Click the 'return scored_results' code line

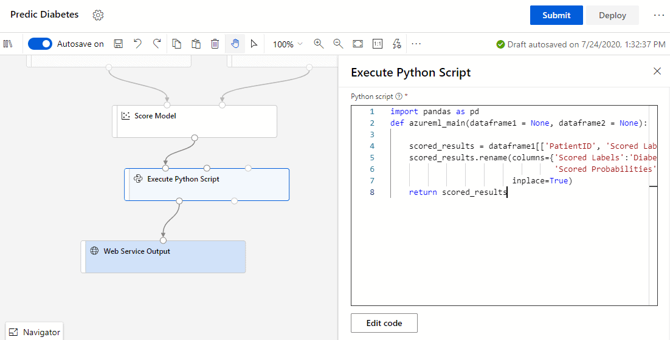click(x=458, y=192)
